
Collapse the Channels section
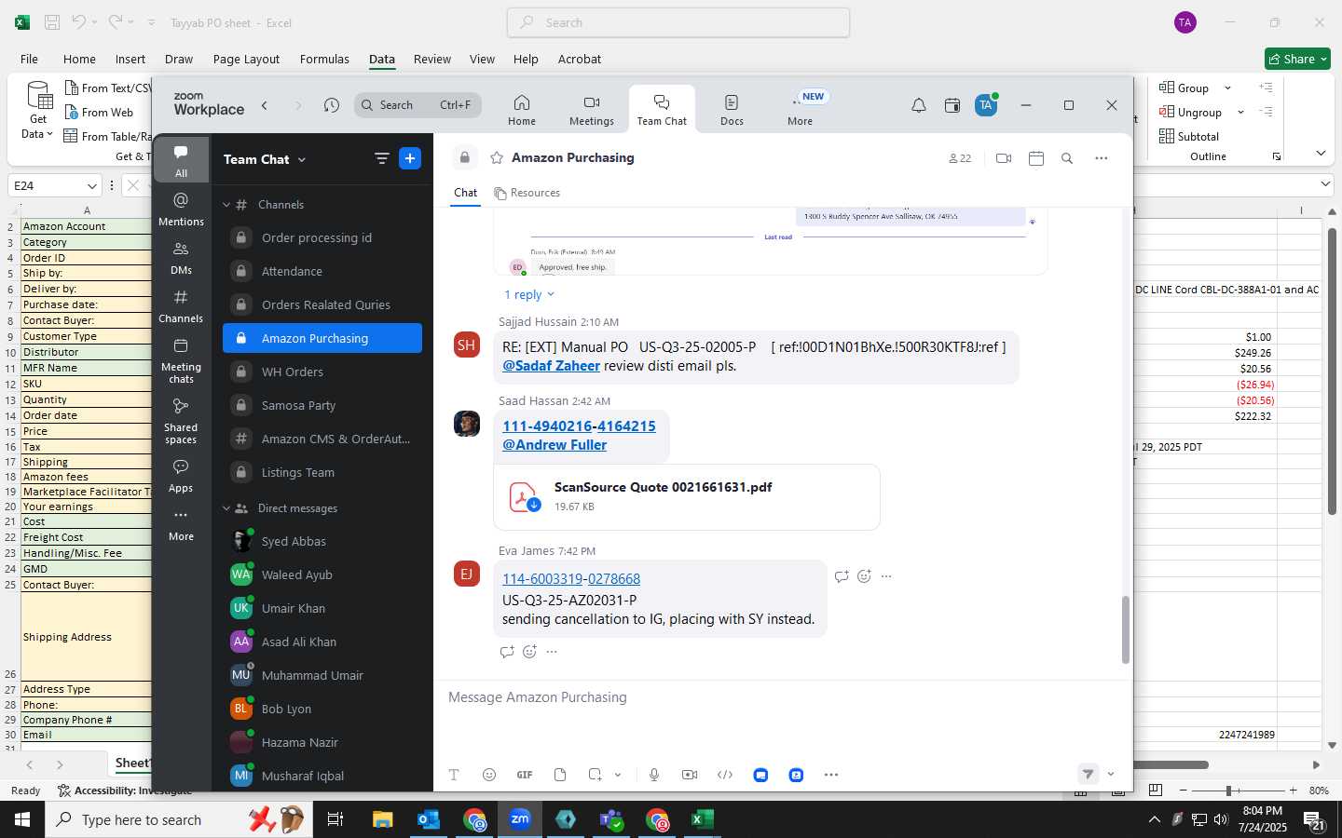tap(226, 205)
